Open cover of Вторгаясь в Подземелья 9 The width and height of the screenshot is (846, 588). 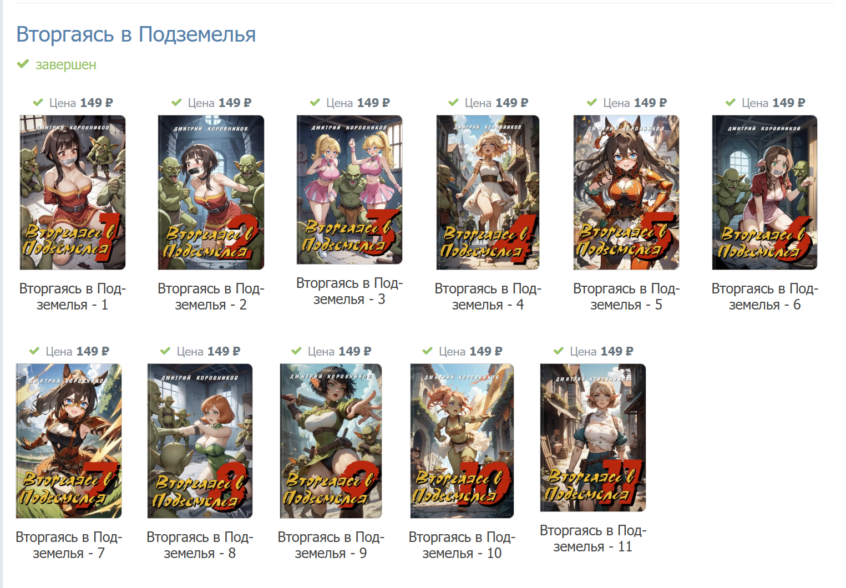click(x=331, y=441)
